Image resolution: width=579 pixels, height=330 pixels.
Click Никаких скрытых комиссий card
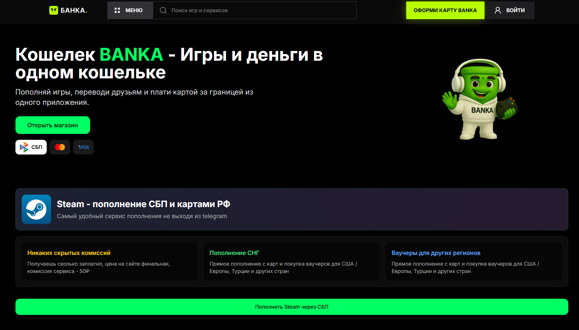click(110, 262)
